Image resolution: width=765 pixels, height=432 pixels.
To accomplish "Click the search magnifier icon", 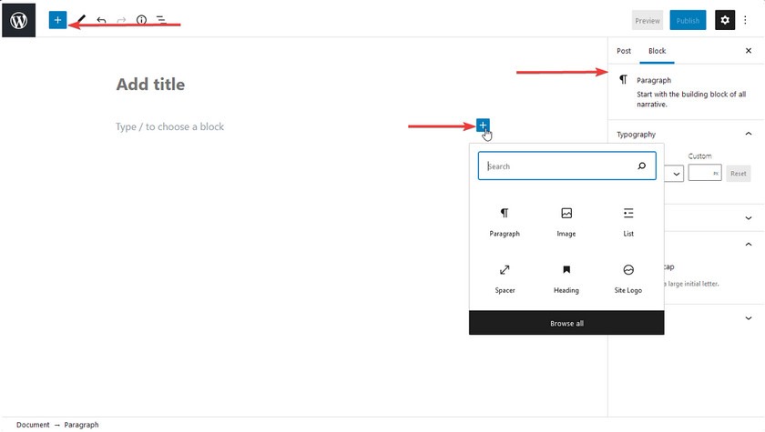I will click(641, 166).
